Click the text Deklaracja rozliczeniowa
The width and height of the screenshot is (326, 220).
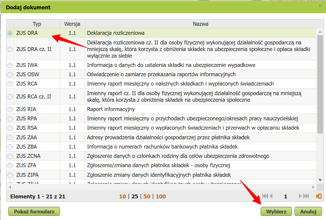pyautogui.click(x=116, y=33)
